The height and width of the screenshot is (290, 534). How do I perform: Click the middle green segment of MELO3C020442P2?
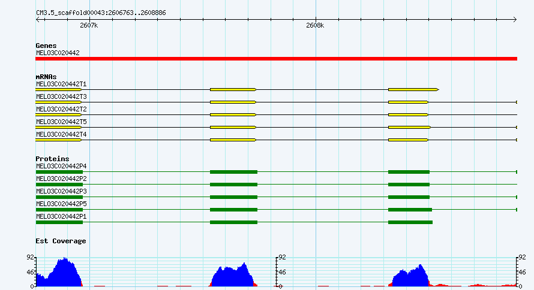tap(233, 185)
